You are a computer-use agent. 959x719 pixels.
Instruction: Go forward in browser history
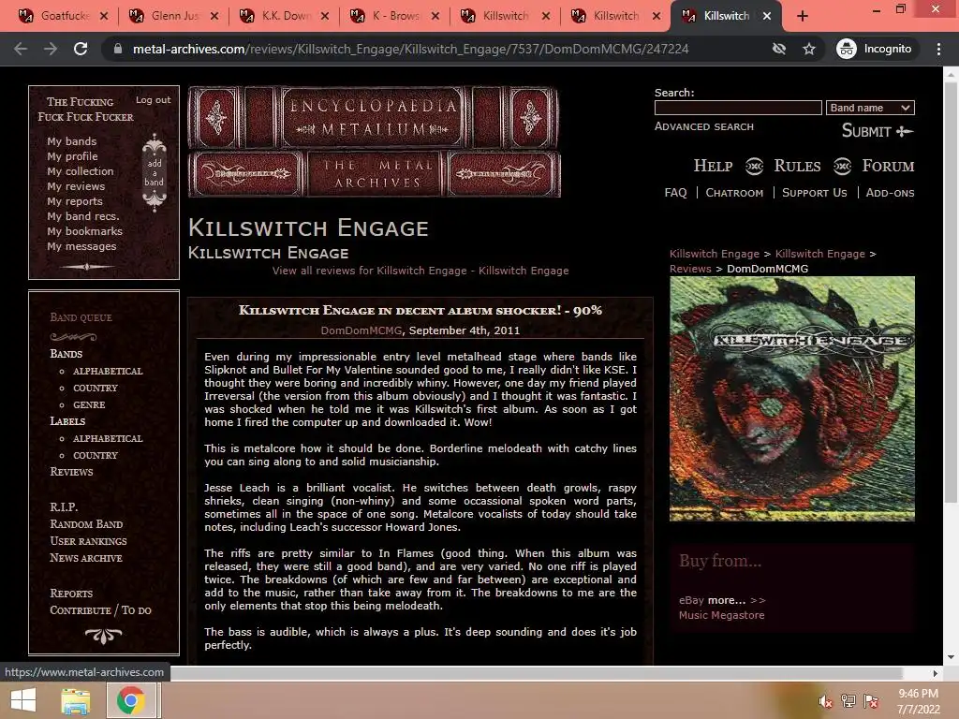click(51, 49)
